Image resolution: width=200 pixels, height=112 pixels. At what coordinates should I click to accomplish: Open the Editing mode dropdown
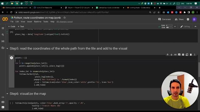185,26
